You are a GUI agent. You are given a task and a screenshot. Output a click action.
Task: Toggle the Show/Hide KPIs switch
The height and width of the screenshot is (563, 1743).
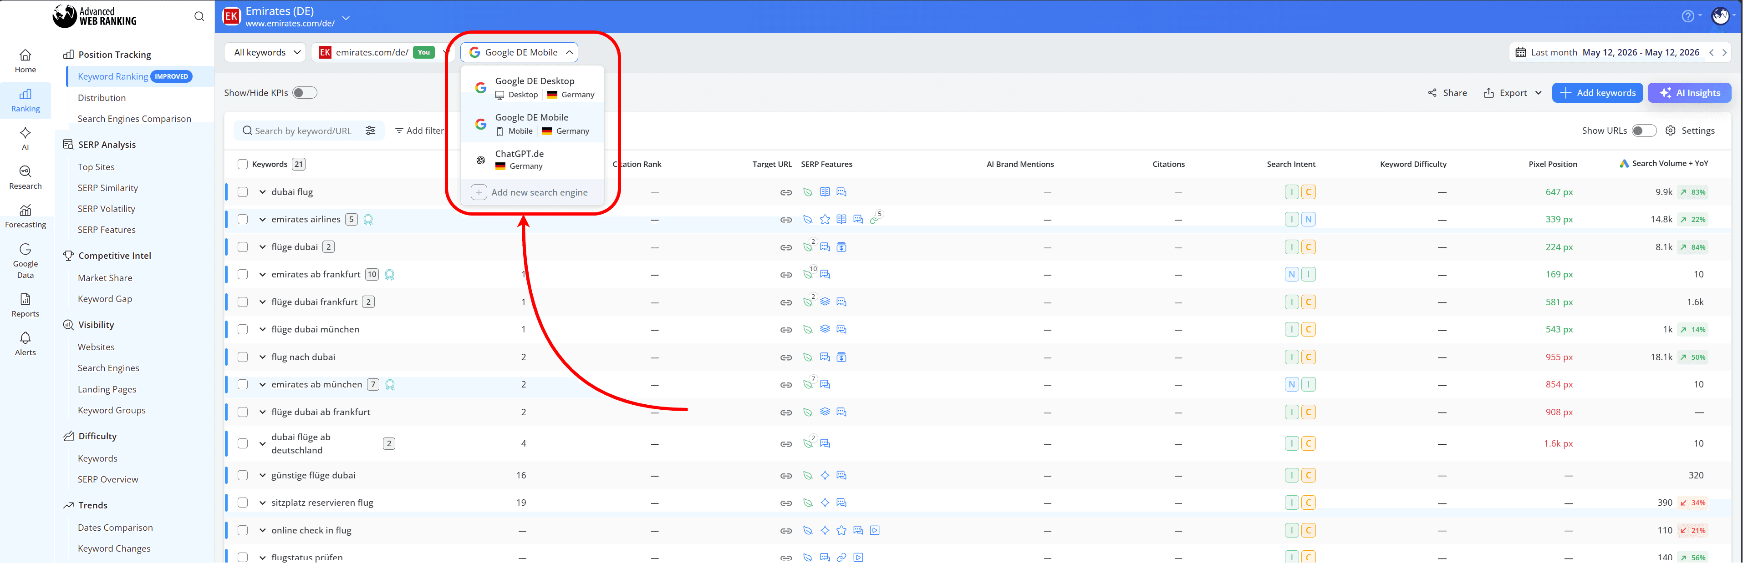click(x=305, y=93)
